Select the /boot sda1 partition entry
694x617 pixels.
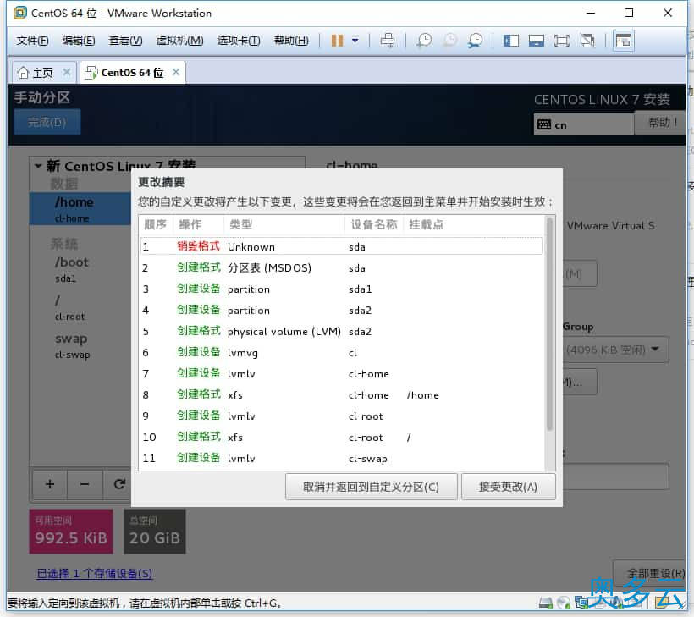[x=80, y=268]
